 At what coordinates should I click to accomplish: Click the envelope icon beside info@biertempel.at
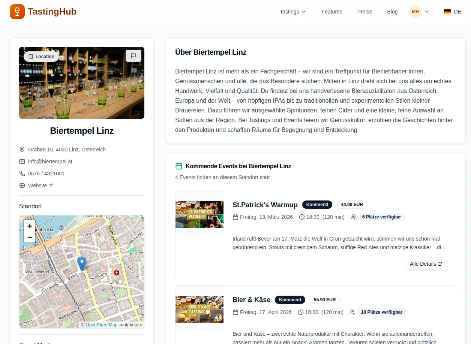point(22,162)
